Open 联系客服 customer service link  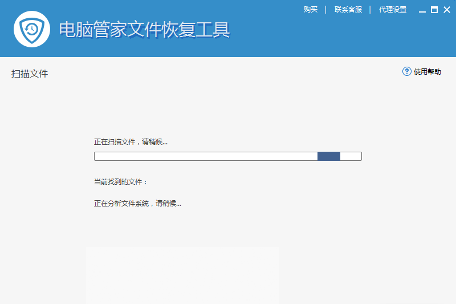pyautogui.click(x=348, y=10)
